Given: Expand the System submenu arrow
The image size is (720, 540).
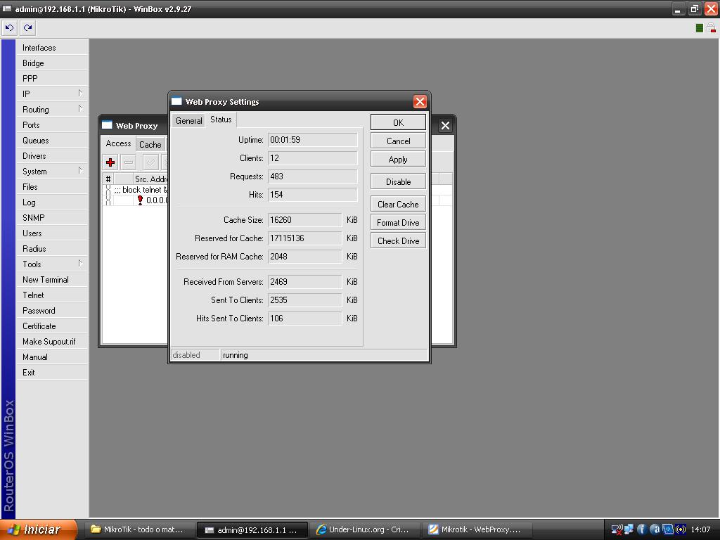Looking at the screenshot, I should (x=80, y=170).
